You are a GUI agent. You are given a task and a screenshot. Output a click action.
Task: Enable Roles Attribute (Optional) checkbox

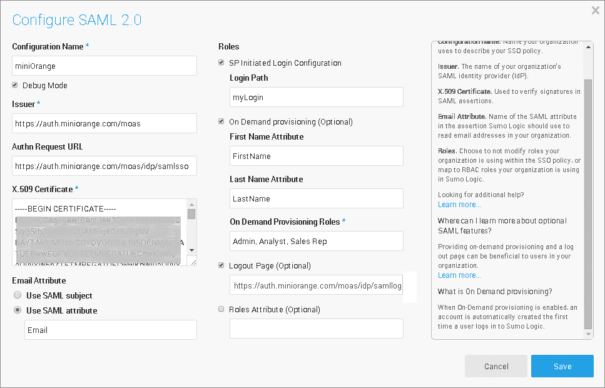point(221,309)
